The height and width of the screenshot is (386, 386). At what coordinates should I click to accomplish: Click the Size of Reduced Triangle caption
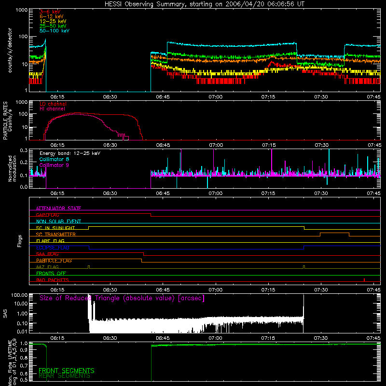click(122, 298)
